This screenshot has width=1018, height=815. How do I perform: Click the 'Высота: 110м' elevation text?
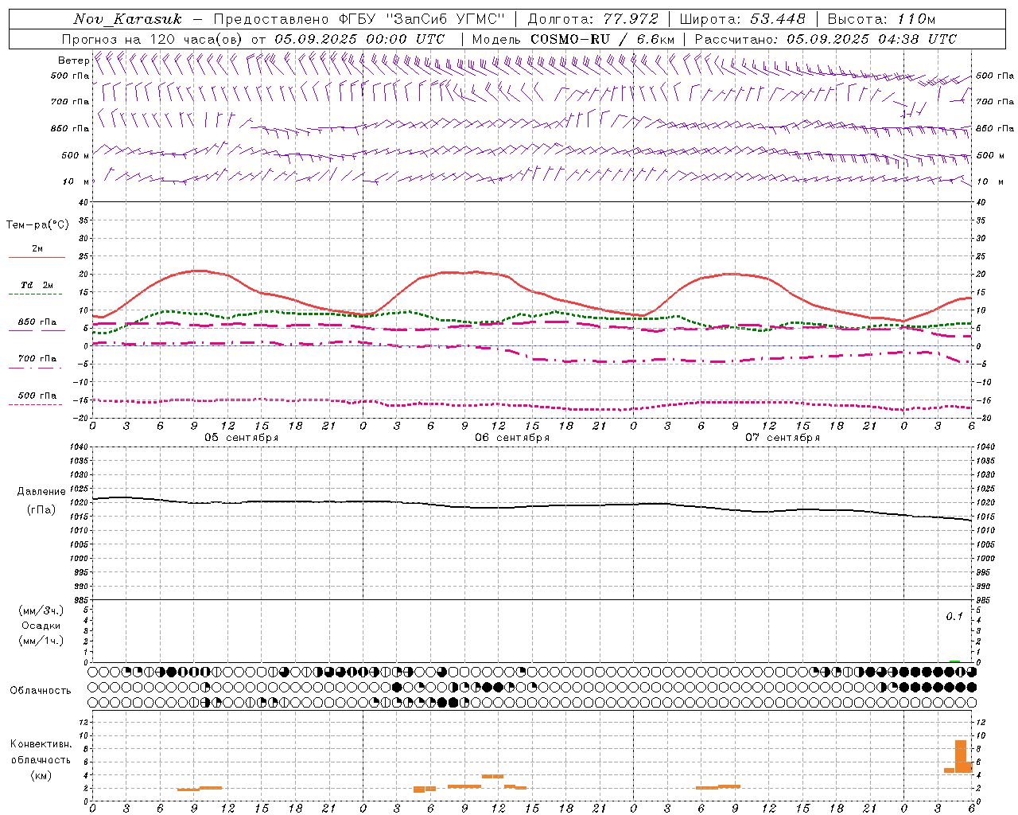point(881,19)
